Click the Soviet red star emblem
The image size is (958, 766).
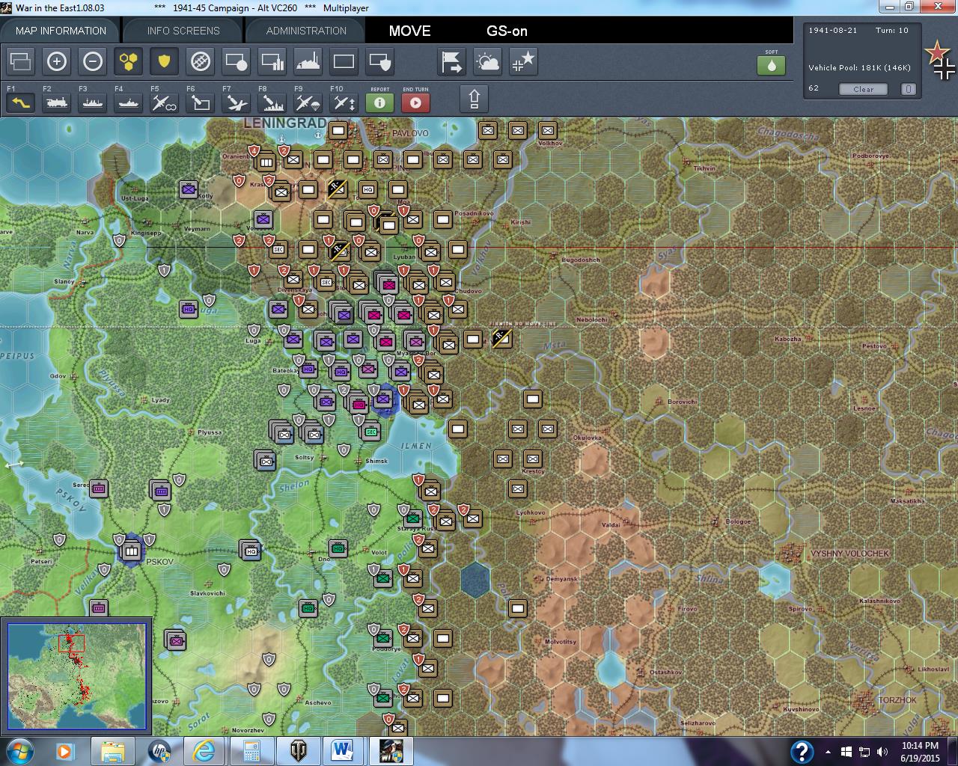936,52
